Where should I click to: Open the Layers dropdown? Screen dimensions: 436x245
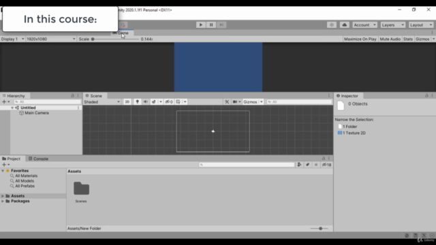[393, 25]
